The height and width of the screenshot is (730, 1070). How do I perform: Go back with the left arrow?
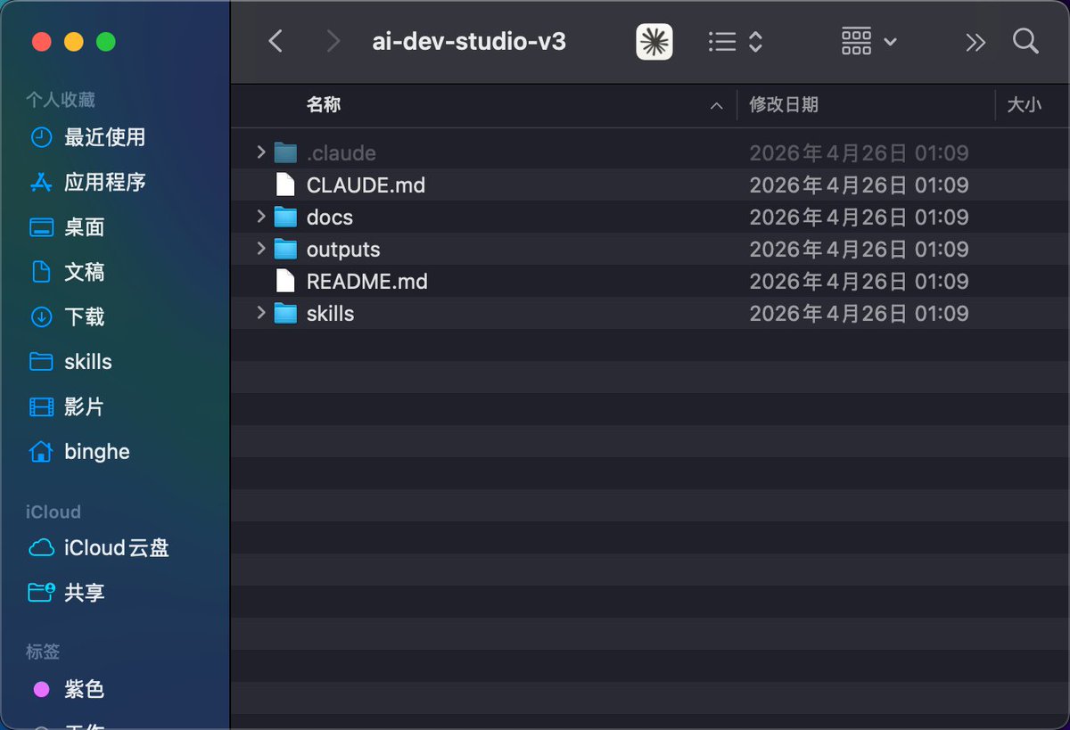click(x=276, y=41)
